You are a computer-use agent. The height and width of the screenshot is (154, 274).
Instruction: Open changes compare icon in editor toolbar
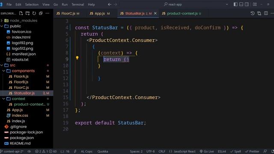click(x=259, y=13)
